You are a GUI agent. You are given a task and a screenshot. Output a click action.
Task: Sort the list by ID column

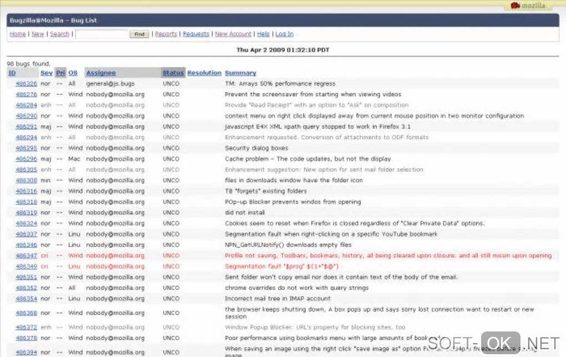(12, 73)
